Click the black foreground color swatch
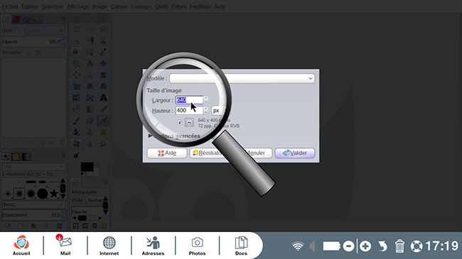This screenshot has height=259, width=462. point(87,167)
